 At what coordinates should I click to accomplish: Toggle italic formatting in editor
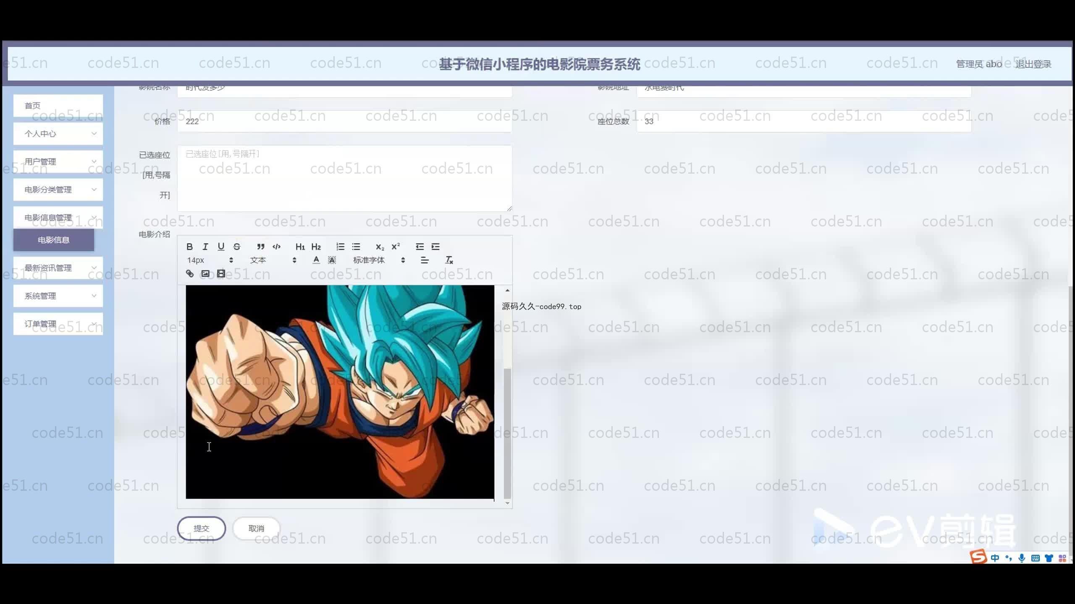(x=205, y=247)
